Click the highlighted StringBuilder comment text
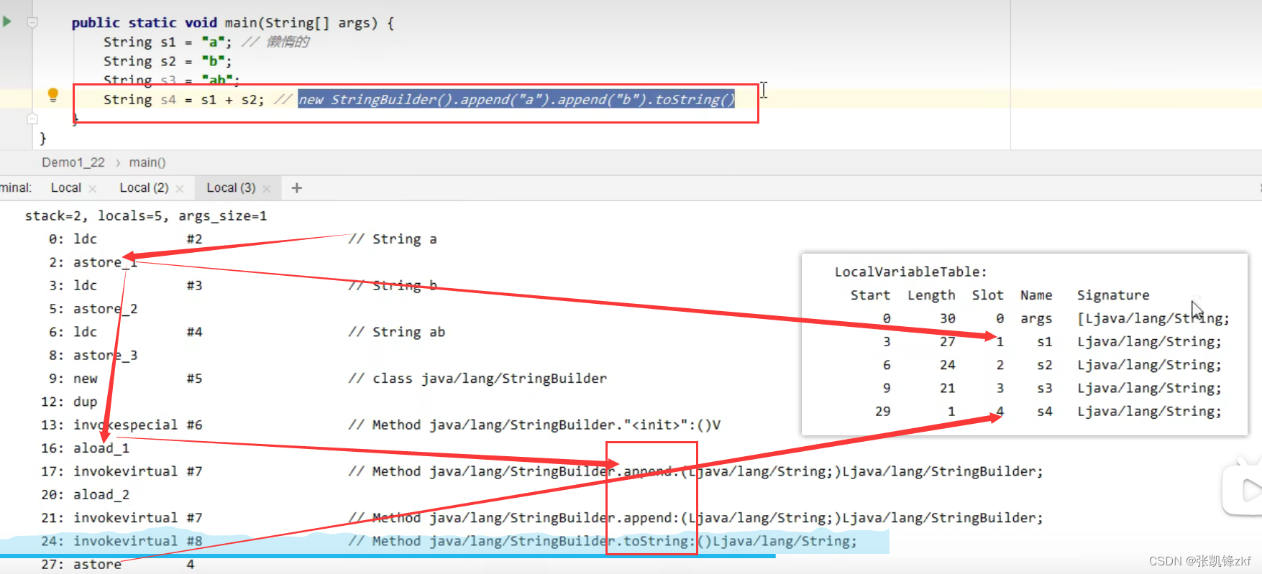 tap(516, 99)
